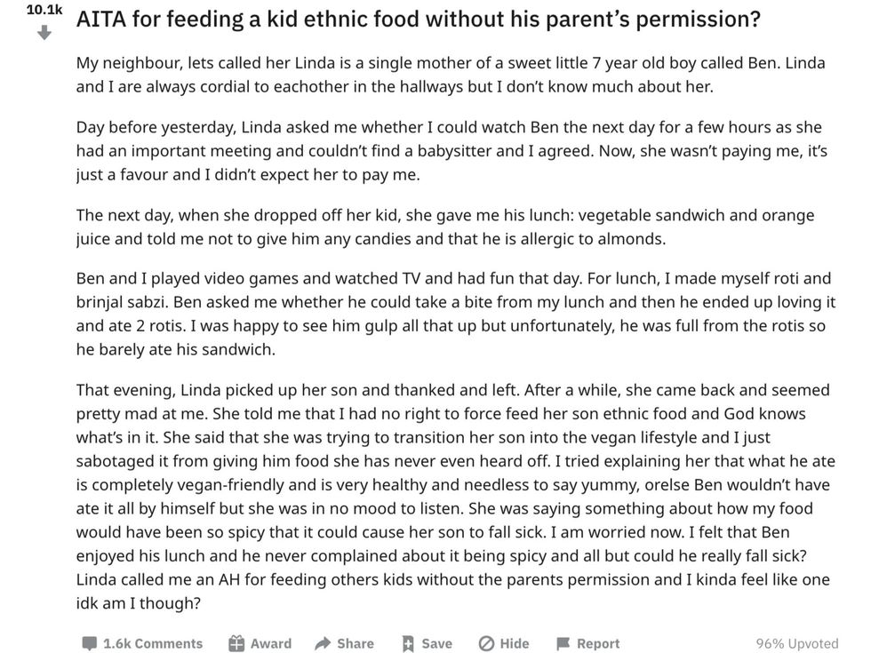Click the crossed-circle Hide icon
The width and height of the screenshot is (871, 653).
point(486,643)
